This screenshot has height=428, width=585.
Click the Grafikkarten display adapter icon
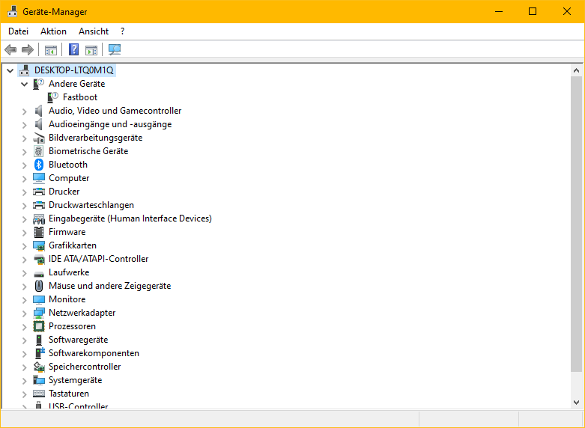click(x=39, y=245)
